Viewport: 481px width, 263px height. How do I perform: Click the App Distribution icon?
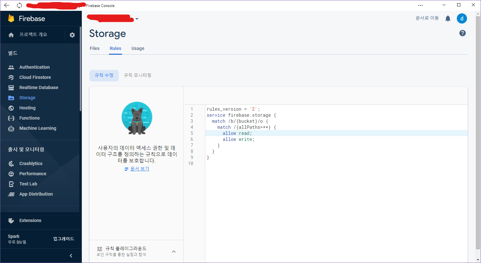point(11,194)
